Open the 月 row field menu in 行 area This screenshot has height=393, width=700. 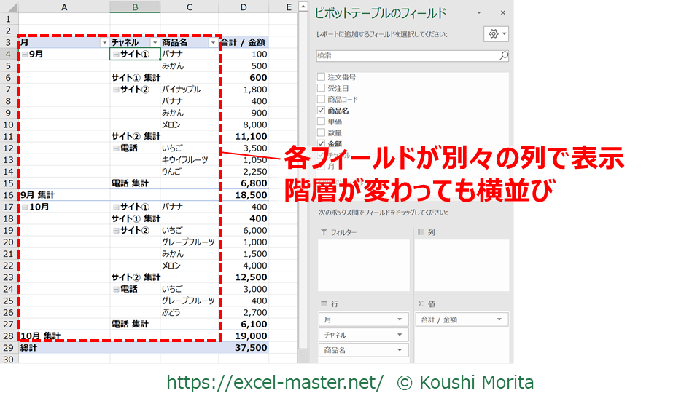coord(400,319)
